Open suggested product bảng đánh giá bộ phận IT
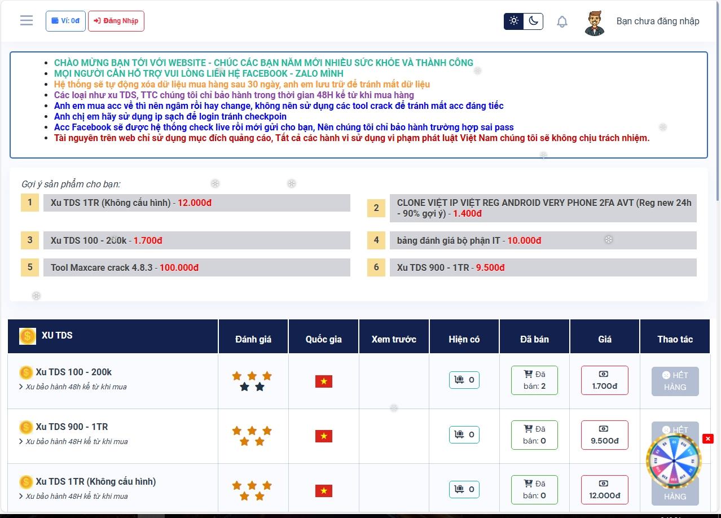The height and width of the screenshot is (518, 721). [x=543, y=240]
